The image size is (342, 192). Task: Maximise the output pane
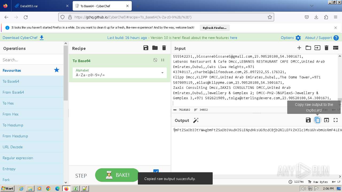[336, 120]
